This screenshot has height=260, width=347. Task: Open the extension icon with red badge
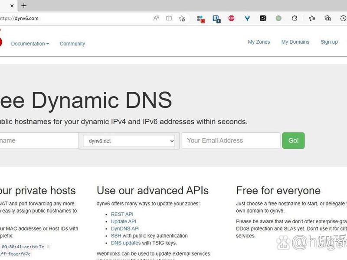click(x=201, y=19)
